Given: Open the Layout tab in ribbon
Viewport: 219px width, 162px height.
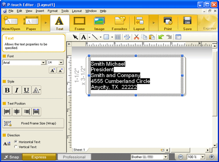Looking at the screenshot, I should pyautogui.click(x=139, y=23).
